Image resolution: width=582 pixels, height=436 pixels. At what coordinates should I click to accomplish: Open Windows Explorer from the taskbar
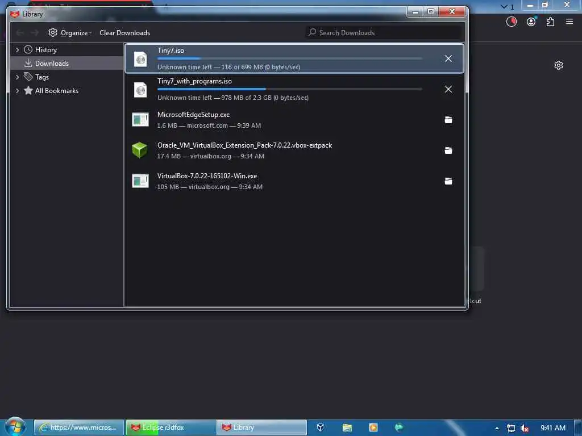pyautogui.click(x=347, y=427)
